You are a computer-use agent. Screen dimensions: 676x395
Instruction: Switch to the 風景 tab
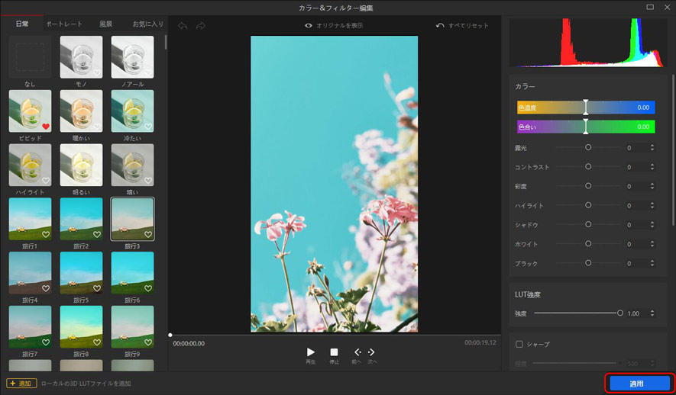click(x=106, y=24)
